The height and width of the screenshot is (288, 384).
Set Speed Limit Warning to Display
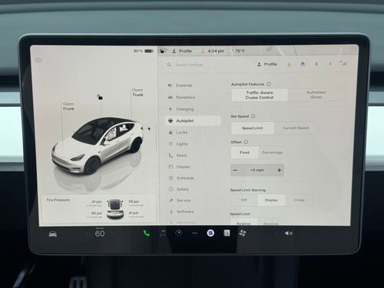[x=271, y=200]
